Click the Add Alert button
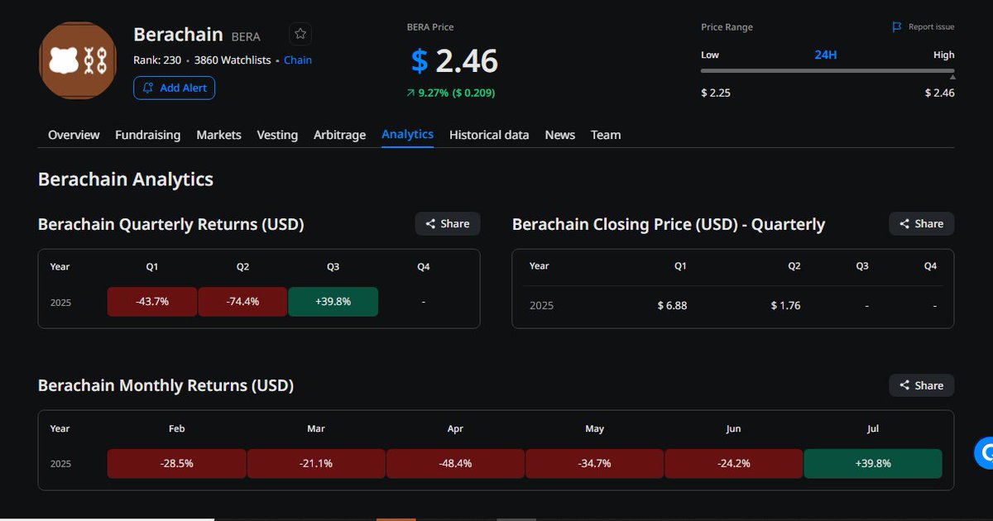 tap(174, 88)
